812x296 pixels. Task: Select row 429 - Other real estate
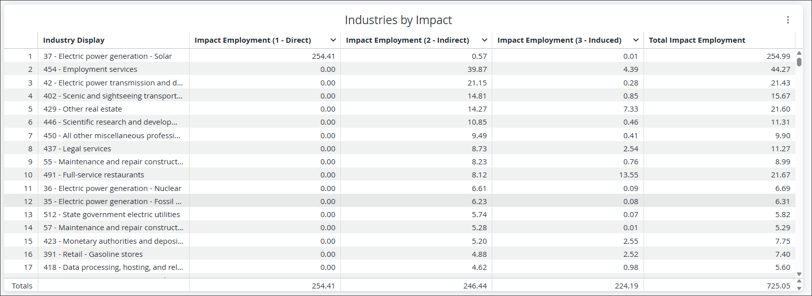[x=400, y=109]
